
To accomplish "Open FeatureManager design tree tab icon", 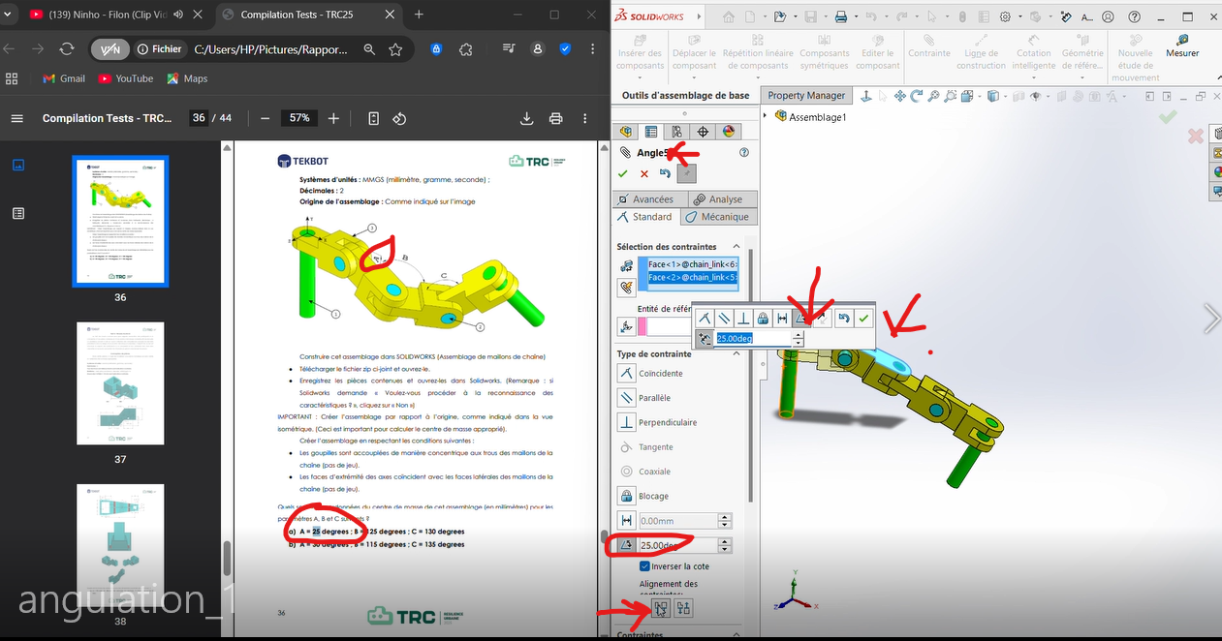I will tap(626, 132).
